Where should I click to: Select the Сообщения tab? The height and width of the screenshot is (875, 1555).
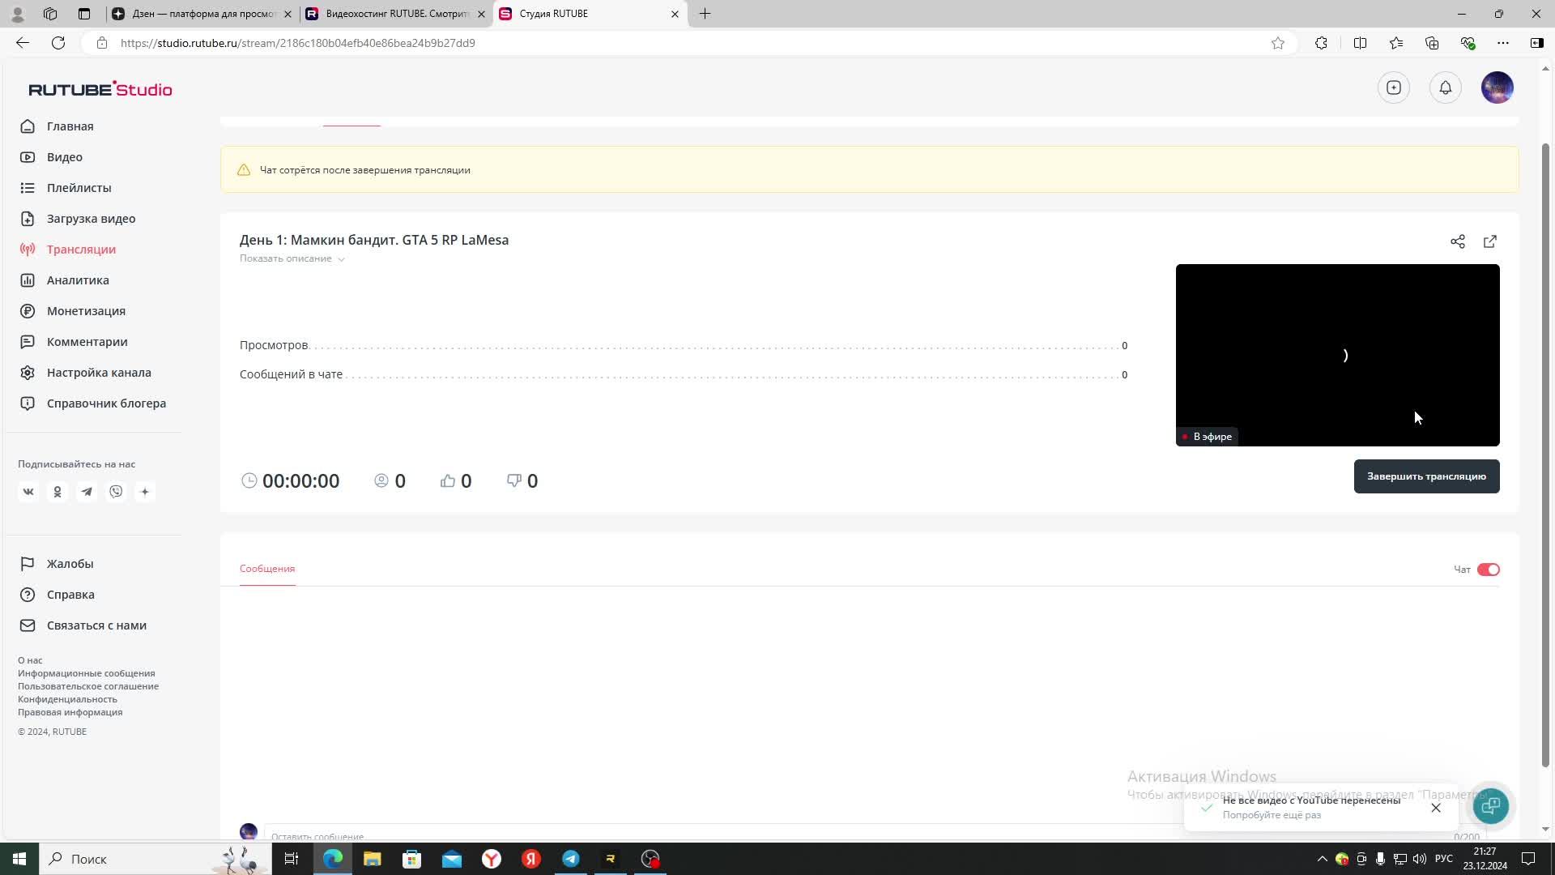point(267,569)
